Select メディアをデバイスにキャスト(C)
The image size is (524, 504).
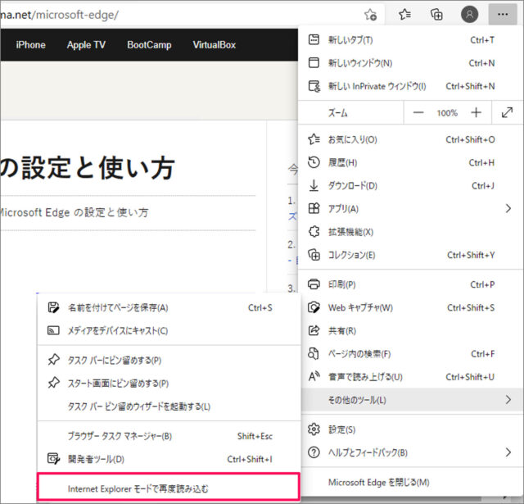click(169, 330)
